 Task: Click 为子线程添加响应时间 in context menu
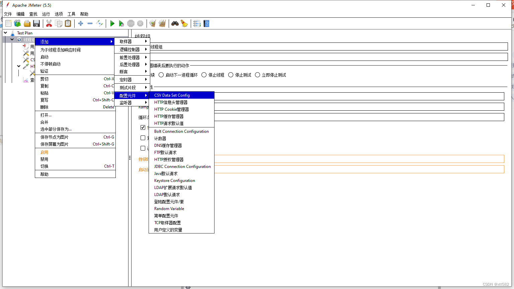75,50
